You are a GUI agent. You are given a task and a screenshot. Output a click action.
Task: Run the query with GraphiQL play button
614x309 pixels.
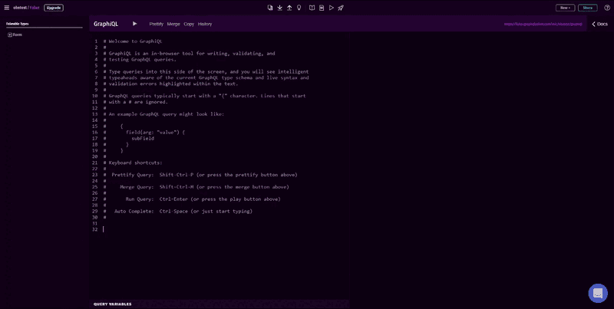[135, 24]
